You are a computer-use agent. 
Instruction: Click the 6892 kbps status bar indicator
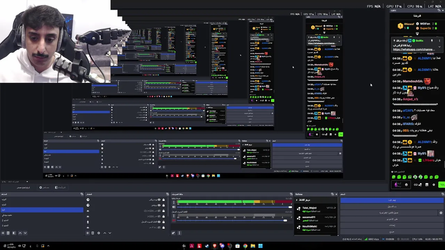(x=372, y=239)
